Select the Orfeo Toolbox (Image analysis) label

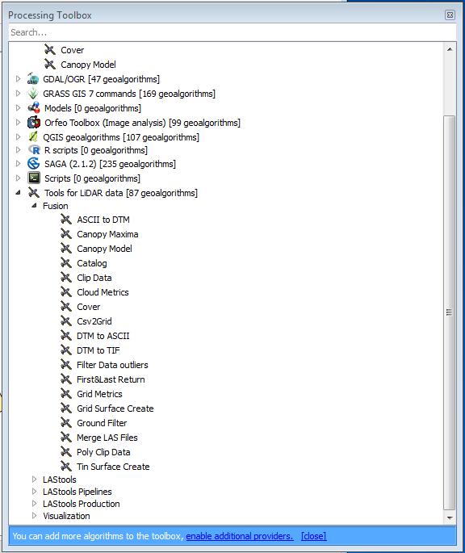pyautogui.click(x=142, y=123)
